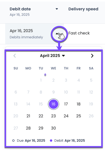
Task: Click the purple Debit legend dot
Action: [51, 140]
